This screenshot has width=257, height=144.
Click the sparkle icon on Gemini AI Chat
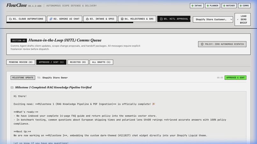coord(51,19)
